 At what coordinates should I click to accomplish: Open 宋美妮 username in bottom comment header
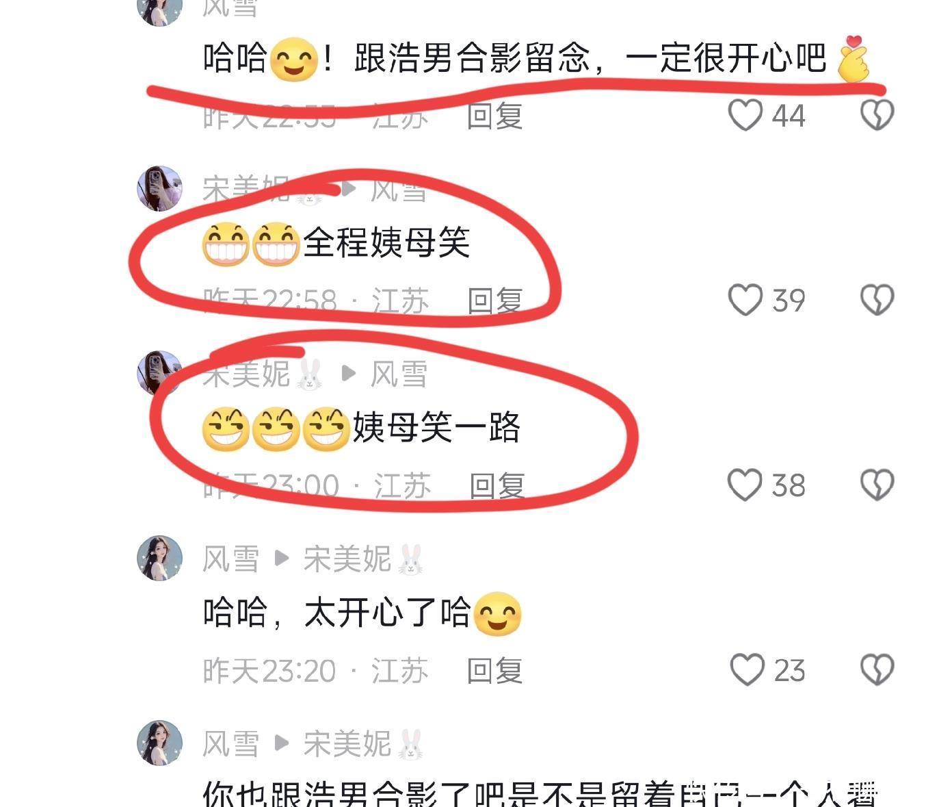(x=347, y=744)
